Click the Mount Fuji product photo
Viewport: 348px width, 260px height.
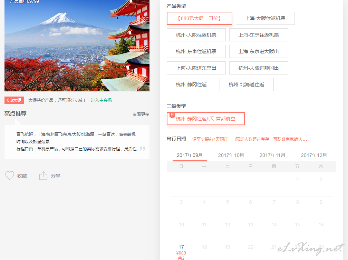[x=77, y=46]
